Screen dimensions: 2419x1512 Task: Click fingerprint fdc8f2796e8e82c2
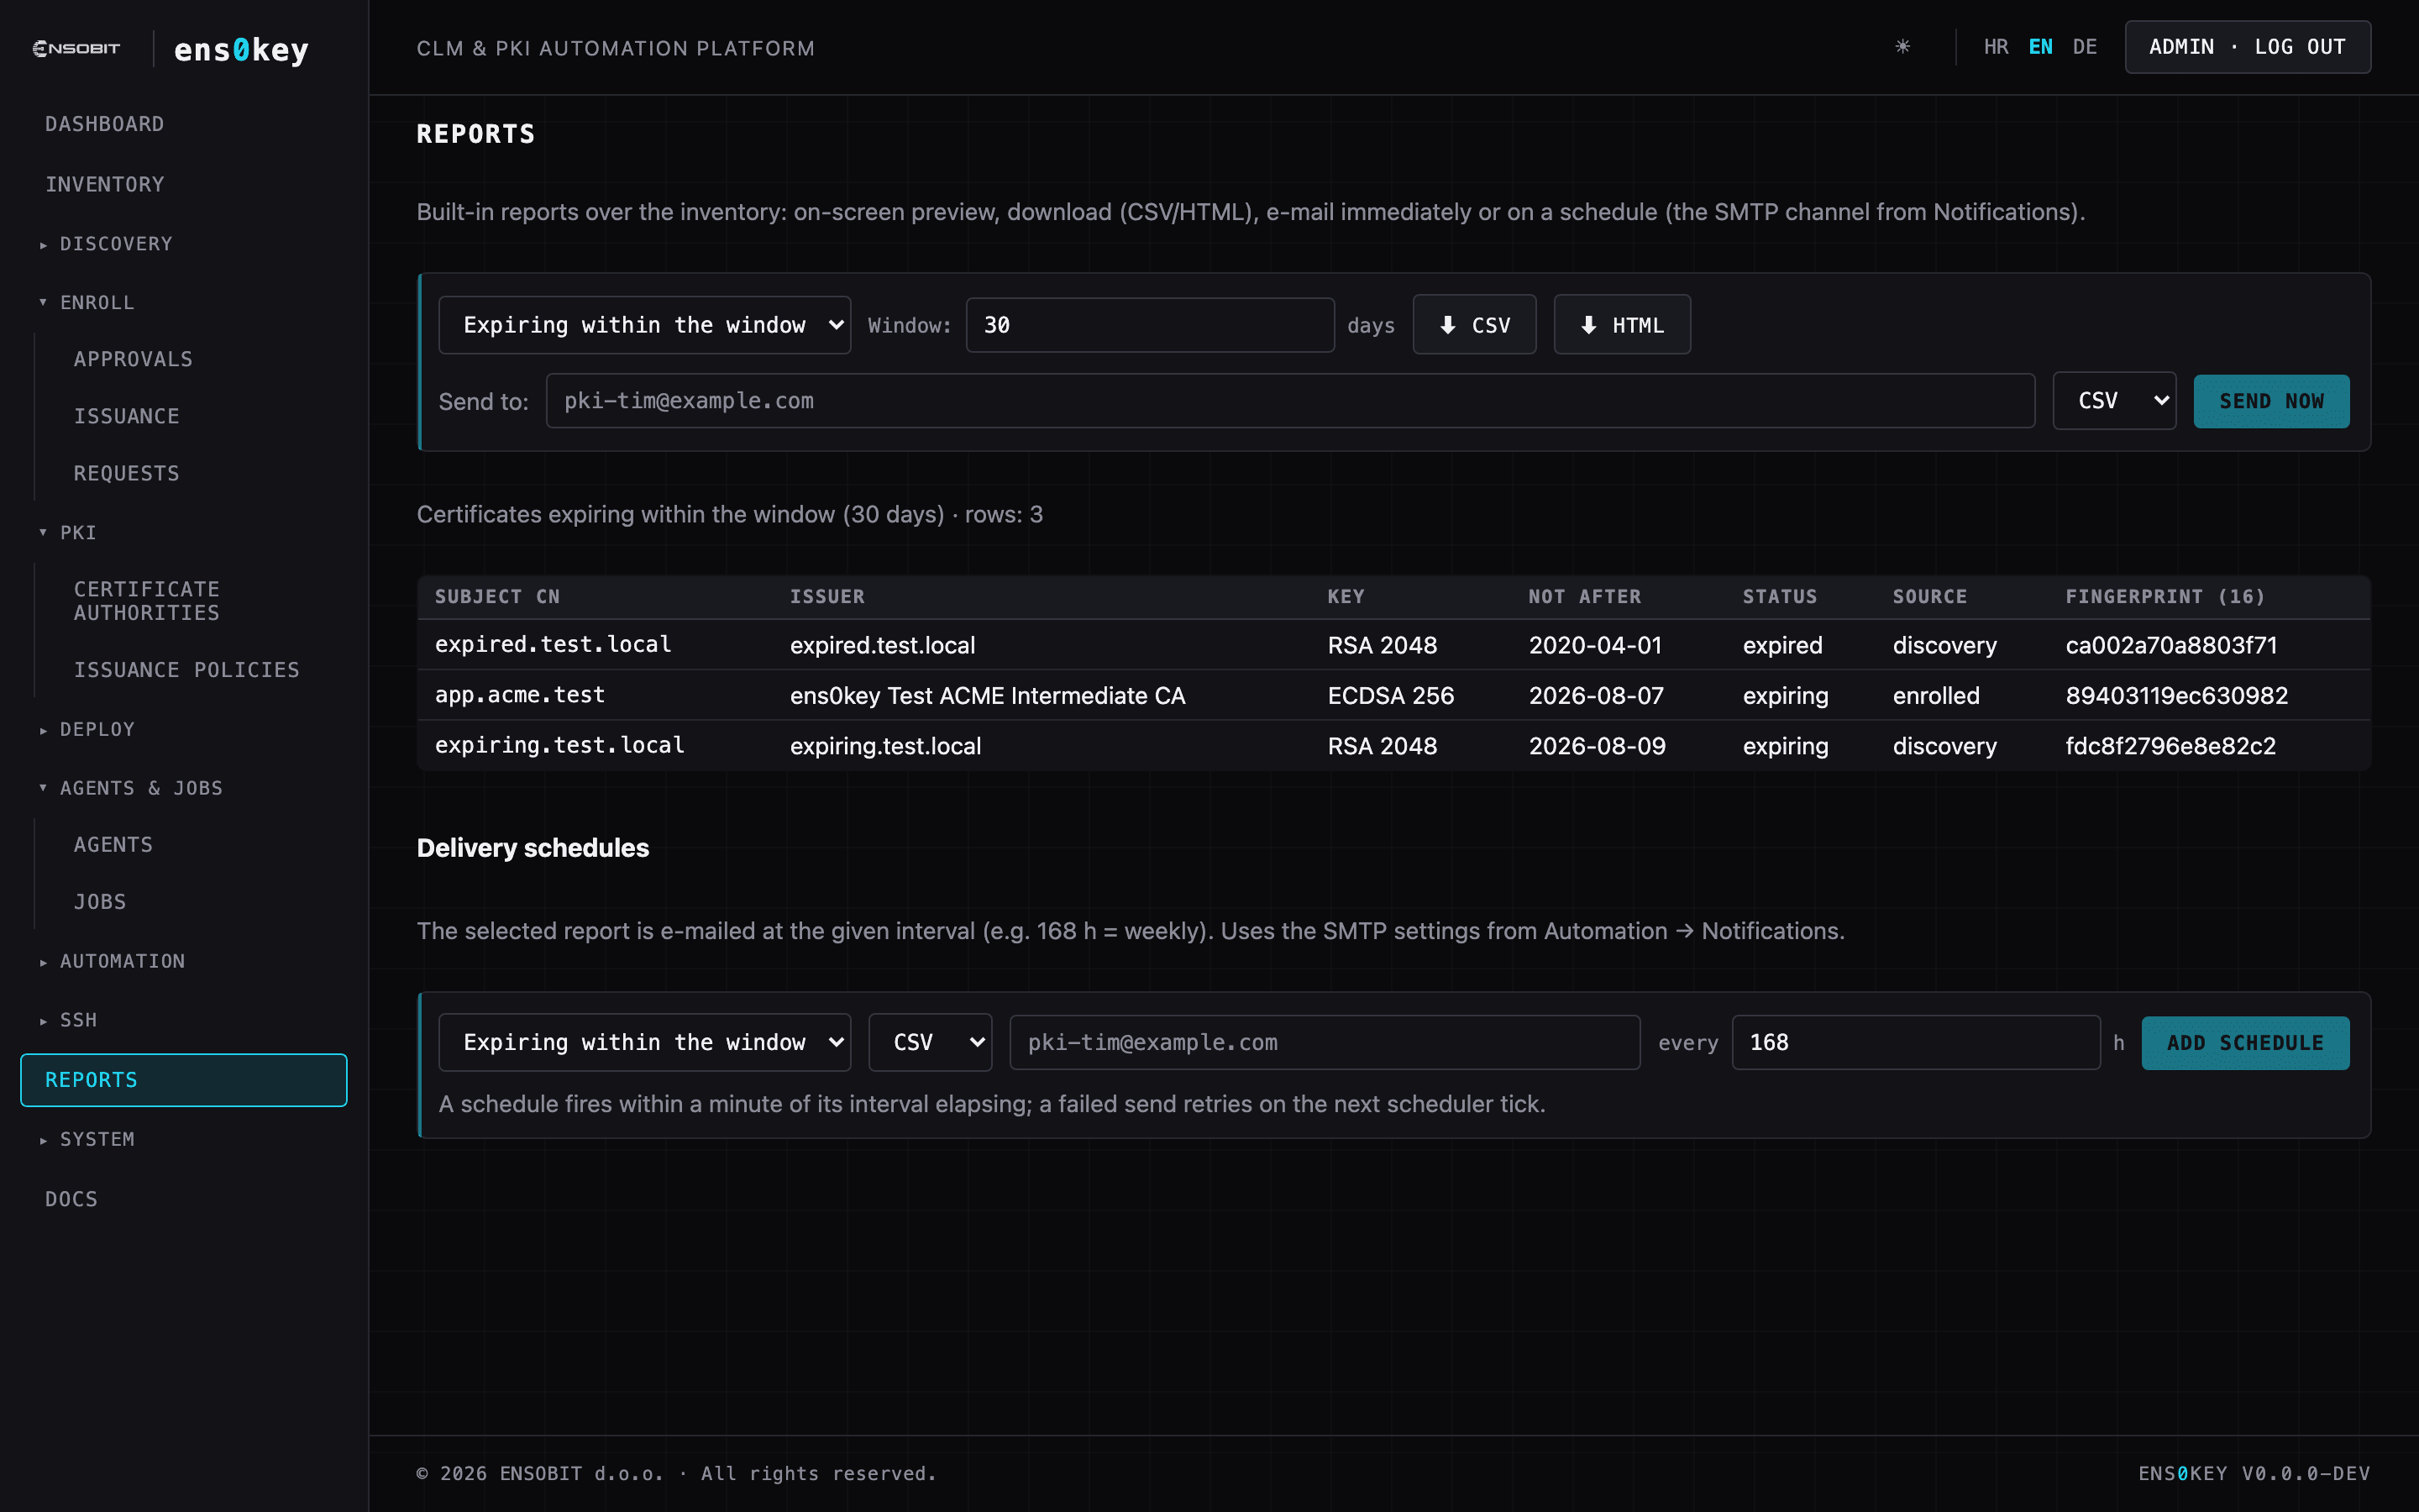coord(2170,747)
